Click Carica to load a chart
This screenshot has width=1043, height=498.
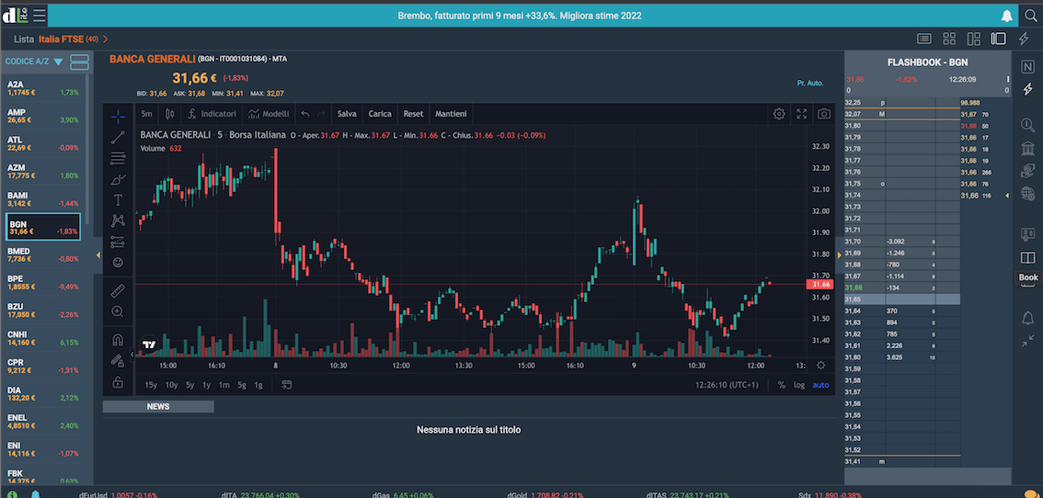[379, 114]
